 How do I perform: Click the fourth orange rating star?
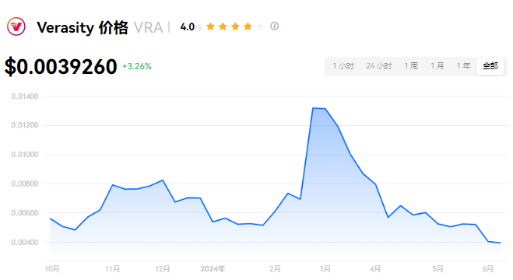[248, 26]
